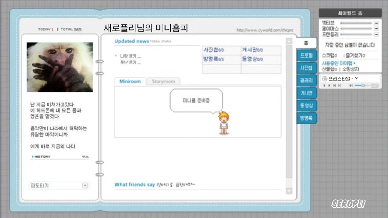The image size is (388, 218).
Task: Click the minihompy URL www.cyworld.com/chicpro
Action: pos(265,30)
